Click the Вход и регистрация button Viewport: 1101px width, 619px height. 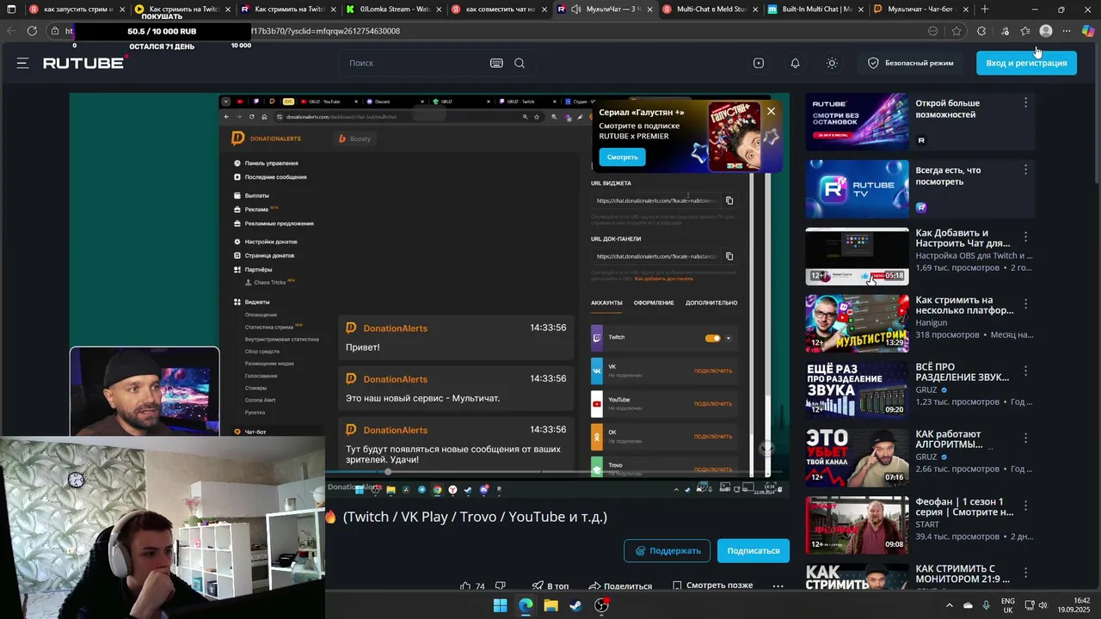pyautogui.click(x=1026, y=63)
